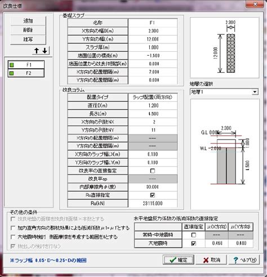Edit 大地震時 μ(Y方向) value 0.400
This screenshot has height=277, width=267.
click(x=241, y=243)
